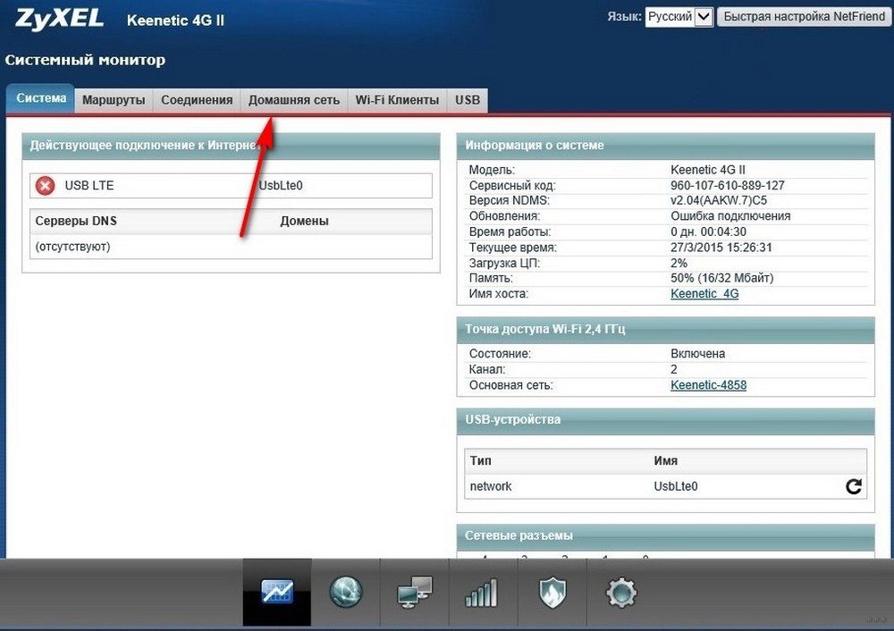
Task: Open the Keenetic_4G host name link
Action: (704, 293)
